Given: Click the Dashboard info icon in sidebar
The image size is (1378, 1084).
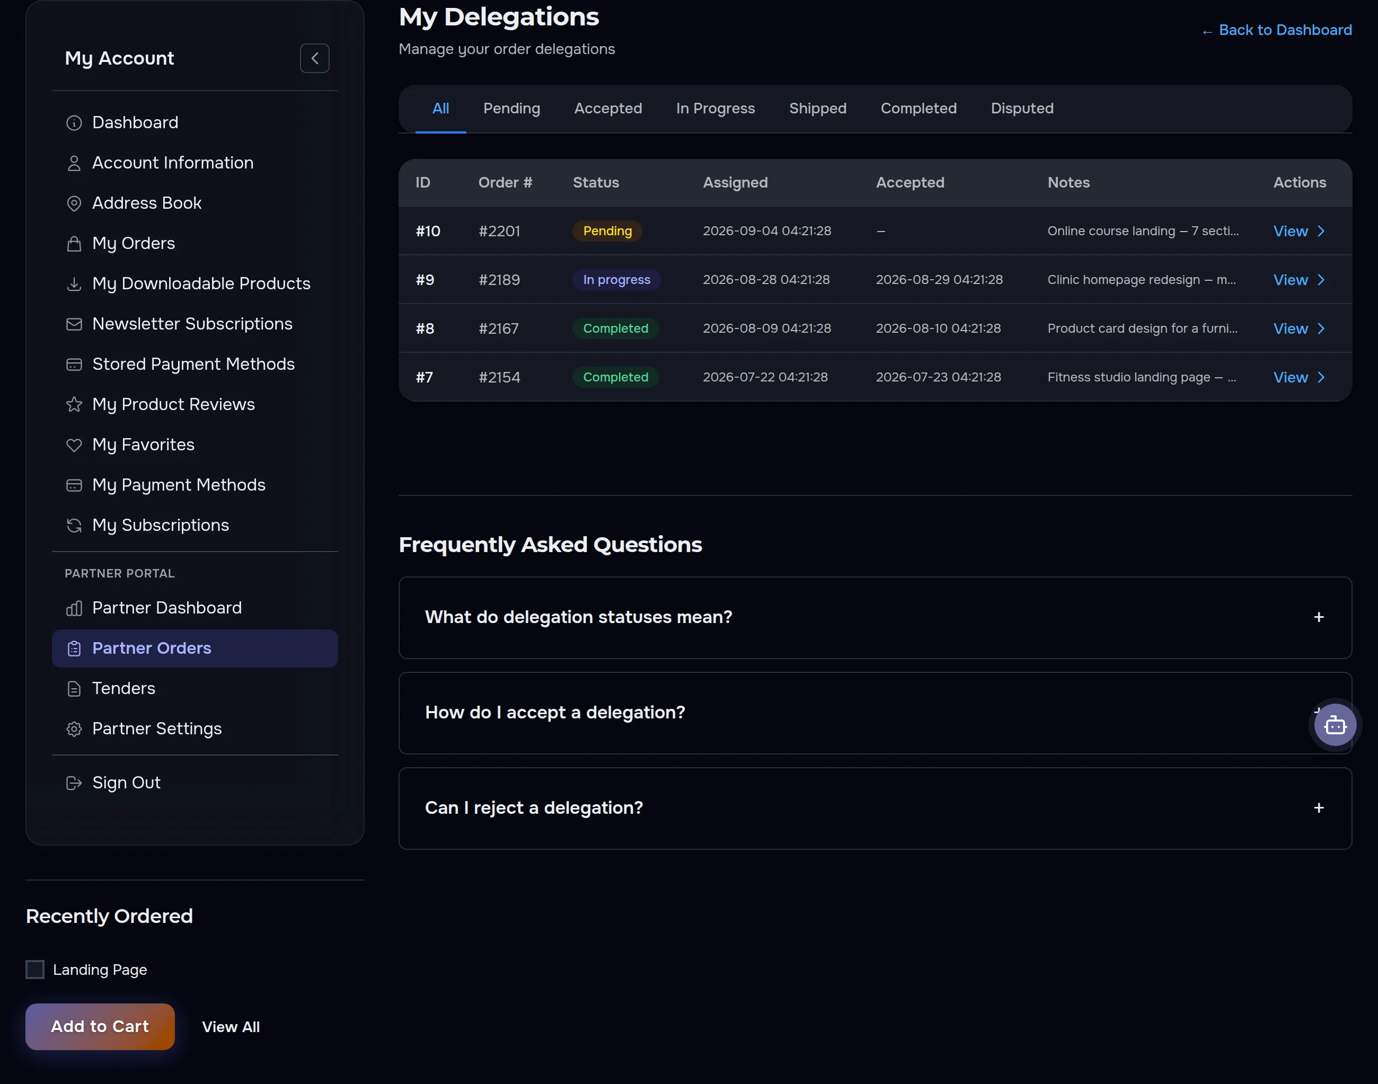Looking at the screenshot, I should click(74, 122).
